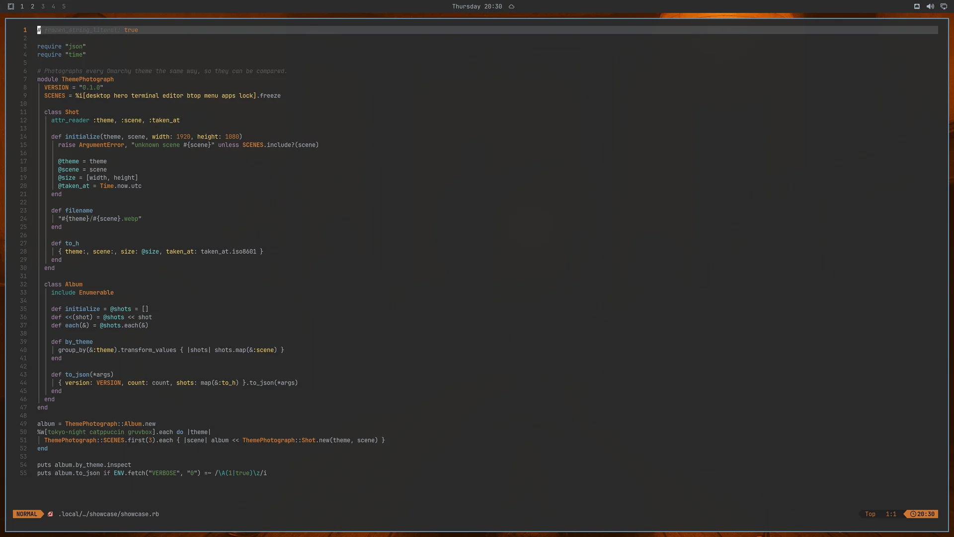Click the tray icon left of the speaker
Image resolution: width=954 pixels, height=537 pixels.
[917, 6]
